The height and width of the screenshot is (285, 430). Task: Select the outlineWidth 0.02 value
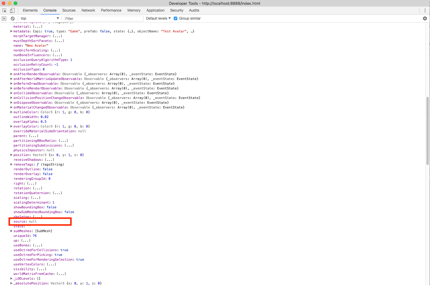coord(44,117)
